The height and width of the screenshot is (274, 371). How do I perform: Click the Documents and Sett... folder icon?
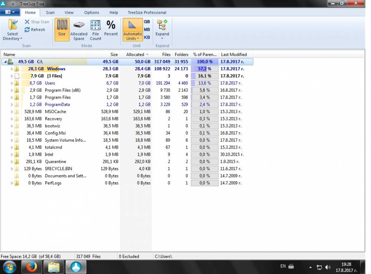pos(17,176)
